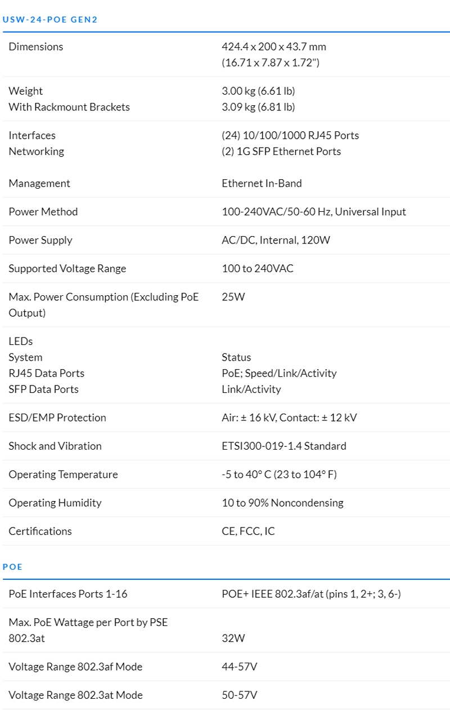Select the Operating Temperature row label

coord(63,474)
